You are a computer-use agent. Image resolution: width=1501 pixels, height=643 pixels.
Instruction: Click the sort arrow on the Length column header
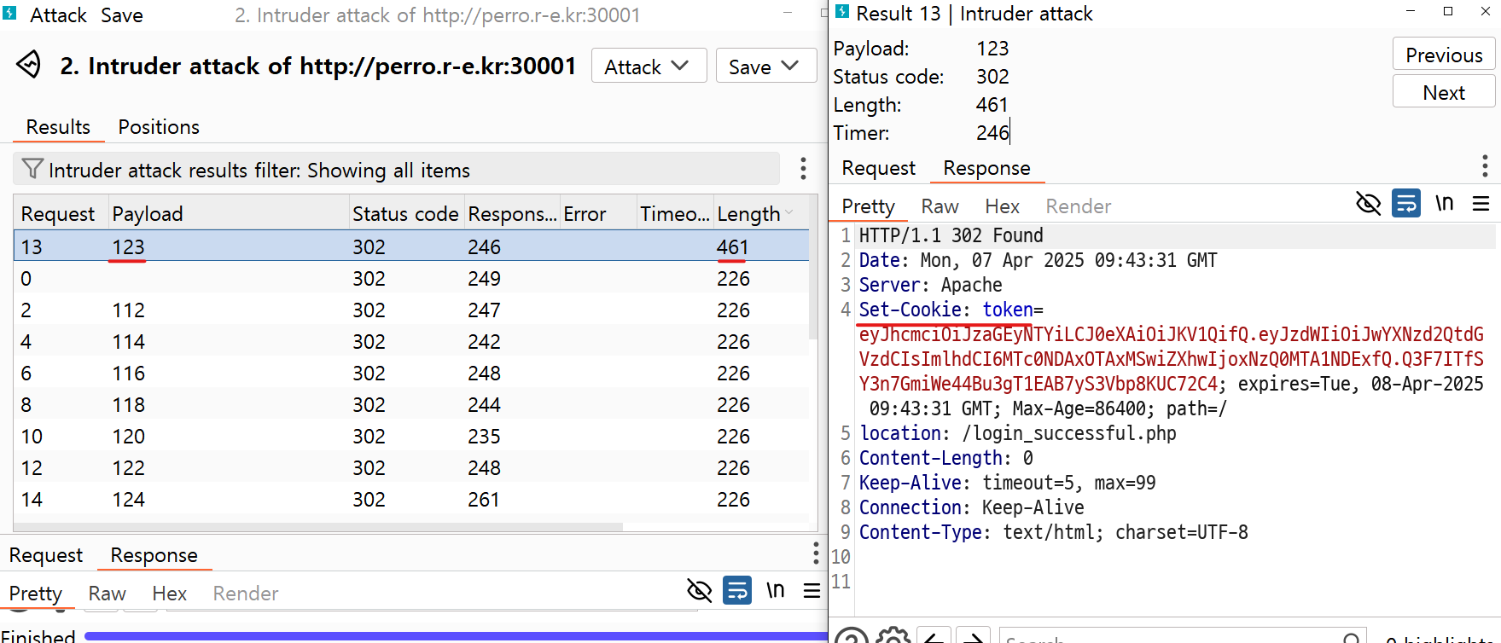(789, 213)
